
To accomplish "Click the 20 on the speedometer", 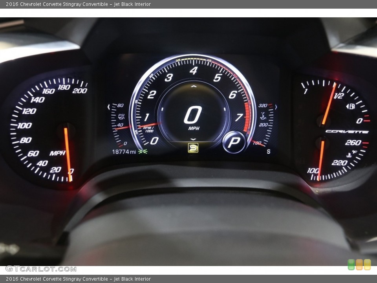I will (x=55, y=170).
